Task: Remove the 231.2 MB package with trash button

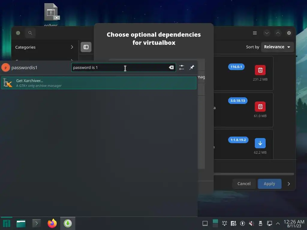Action: (260, 70)
